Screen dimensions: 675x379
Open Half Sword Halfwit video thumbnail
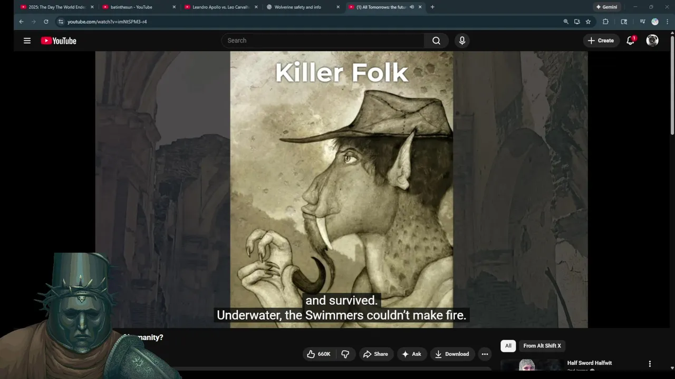(532, 365)
